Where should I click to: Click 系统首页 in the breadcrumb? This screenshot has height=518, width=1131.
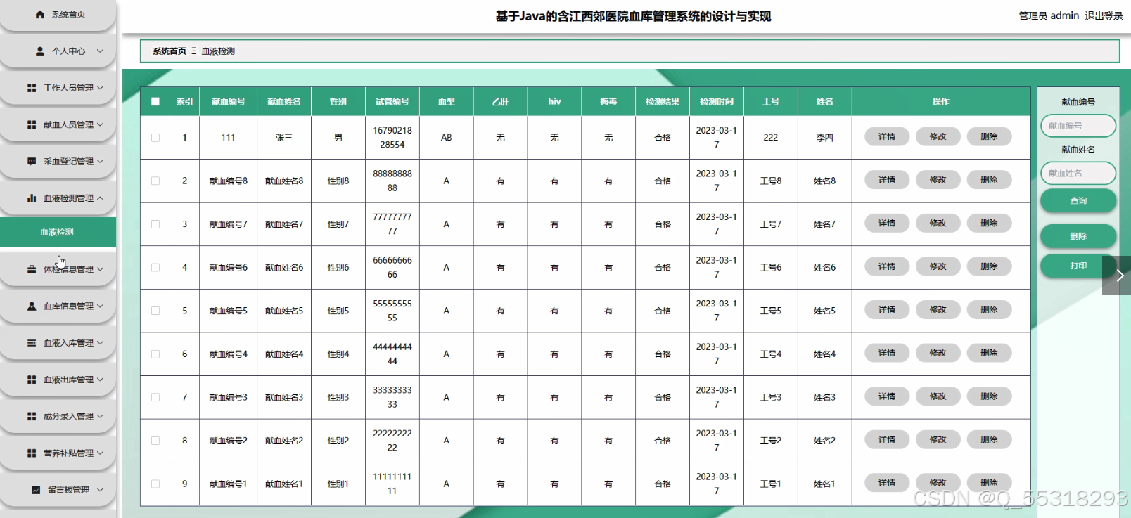(x=170, y=51)
